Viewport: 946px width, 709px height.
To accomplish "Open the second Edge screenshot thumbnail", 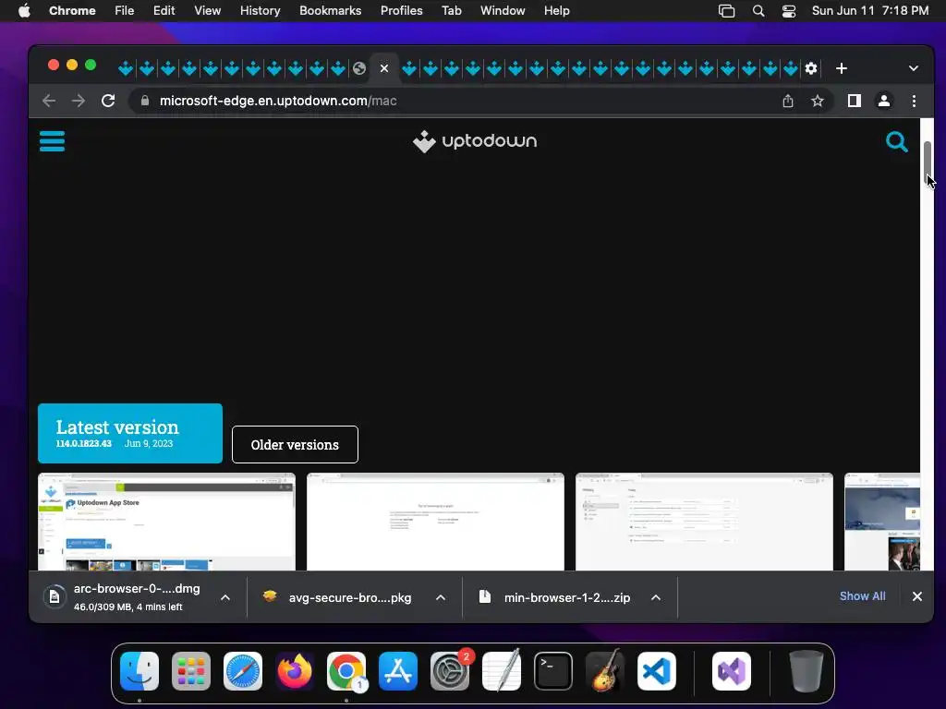I will (436, 523).
